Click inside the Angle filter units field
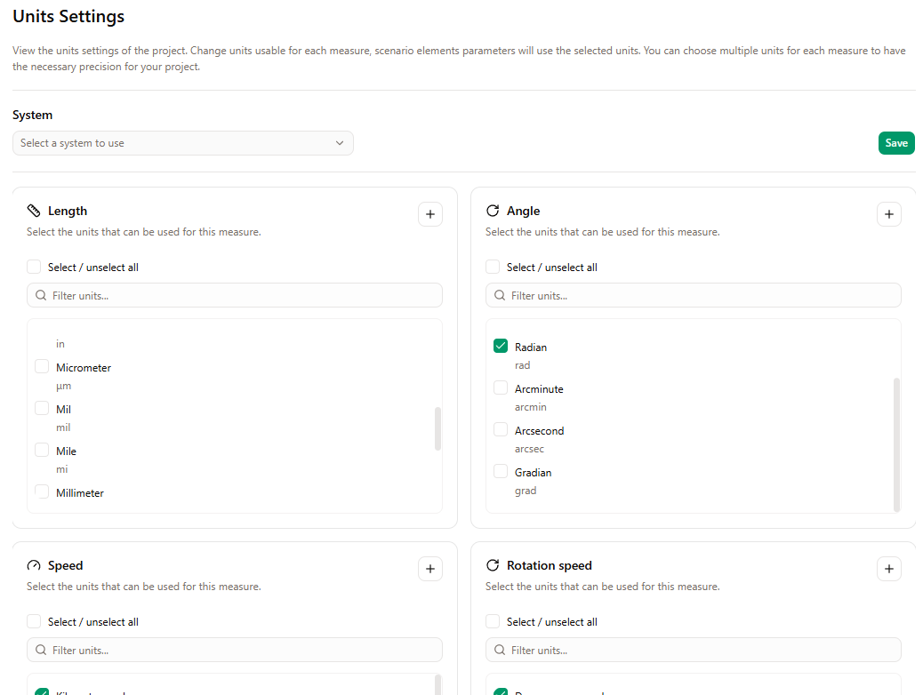 point(694,295)
